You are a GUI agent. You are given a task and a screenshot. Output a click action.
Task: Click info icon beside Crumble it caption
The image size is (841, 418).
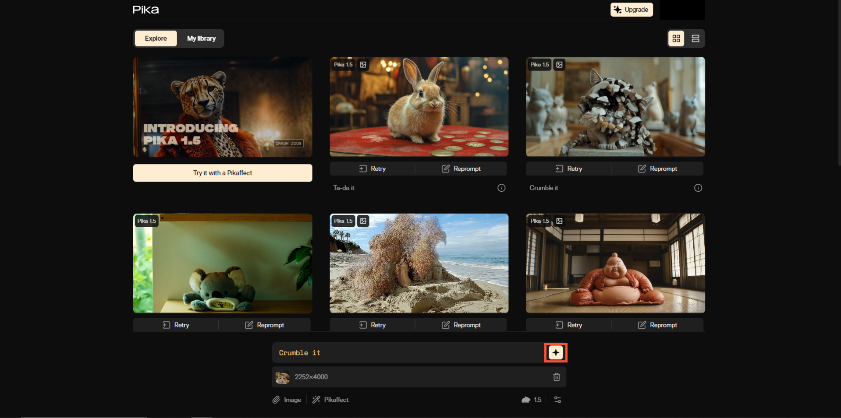[698, 188]
